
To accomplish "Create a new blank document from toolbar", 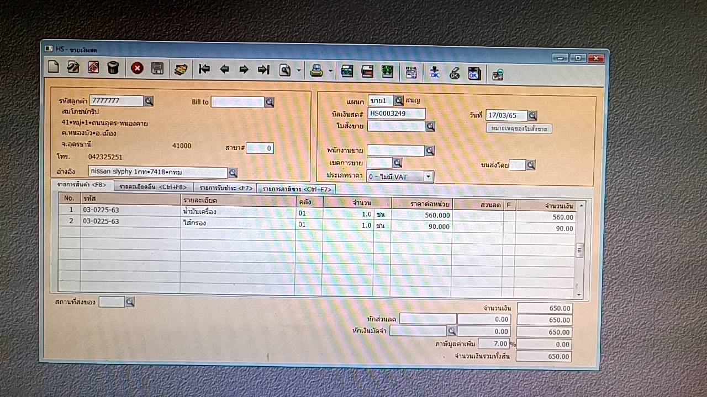I will point(53,68).
